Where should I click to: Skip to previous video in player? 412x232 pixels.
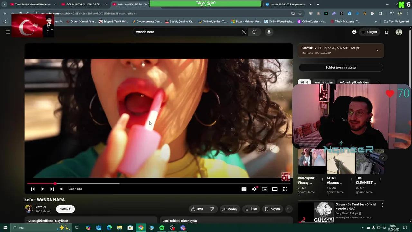click(33, 189)
